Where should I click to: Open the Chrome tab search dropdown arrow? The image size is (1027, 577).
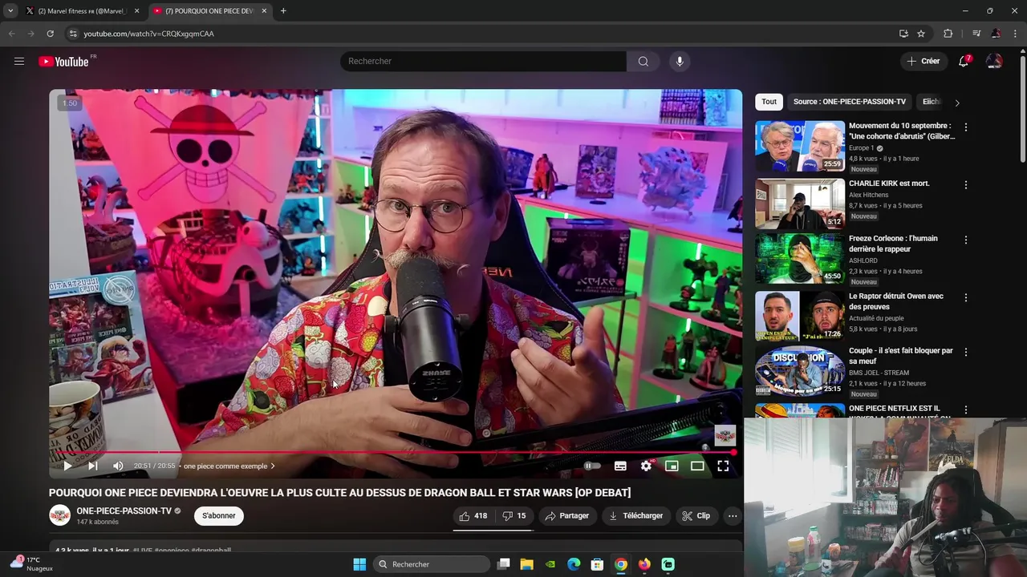click(10, 10)
